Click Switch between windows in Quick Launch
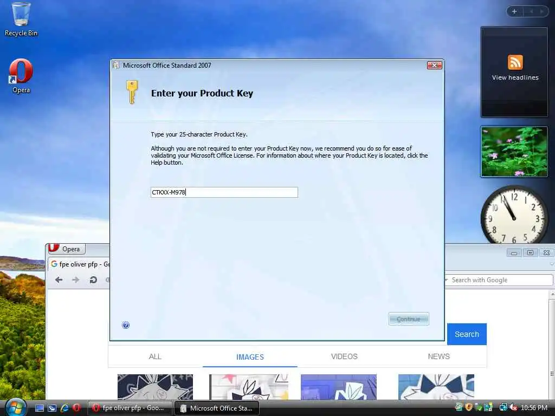Viewport: 555px width, 416px height. [52, 408]
